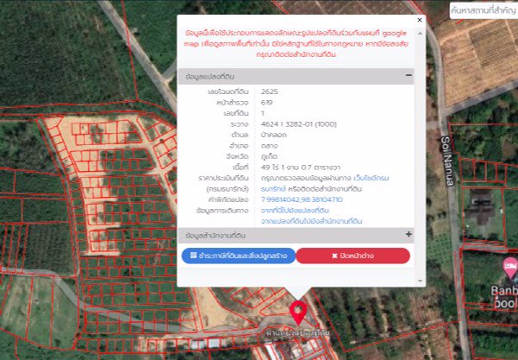Click the popup scrollbar up arrow
The width and height of the screenshot is (518, 360).
point(420,34)
